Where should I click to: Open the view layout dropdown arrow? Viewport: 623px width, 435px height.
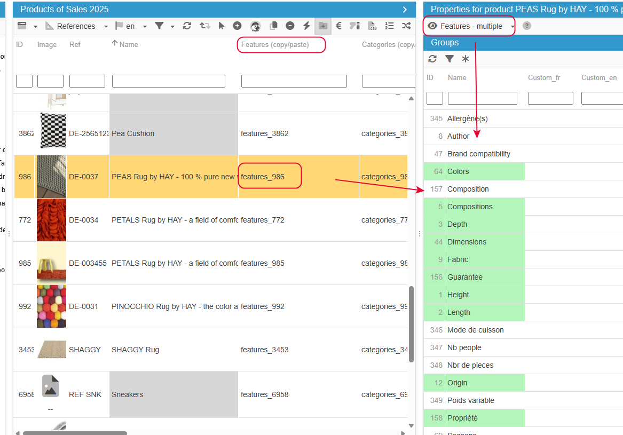click(35, 27)
